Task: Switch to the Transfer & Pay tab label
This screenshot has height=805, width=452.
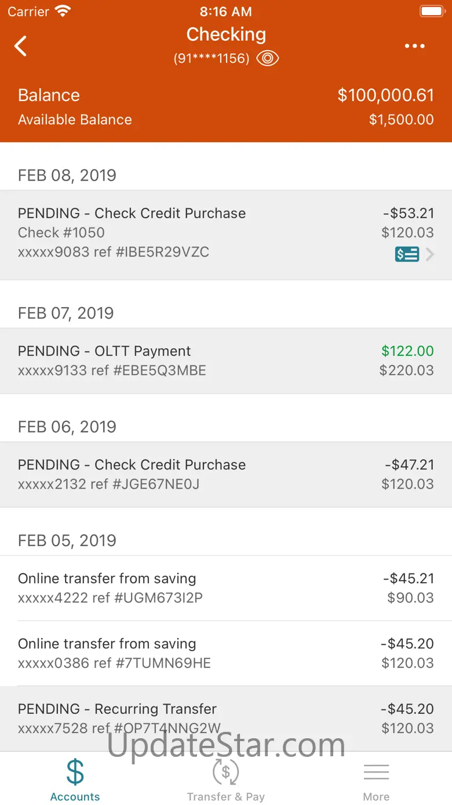Action: click(x=226, y=797)
